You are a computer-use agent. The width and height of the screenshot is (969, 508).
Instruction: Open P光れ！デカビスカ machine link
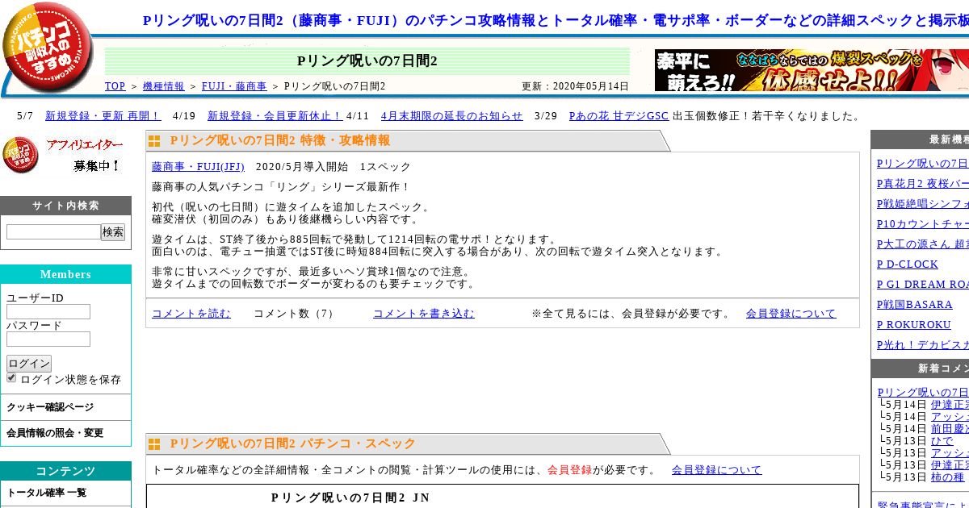click(x=923, y=345)
